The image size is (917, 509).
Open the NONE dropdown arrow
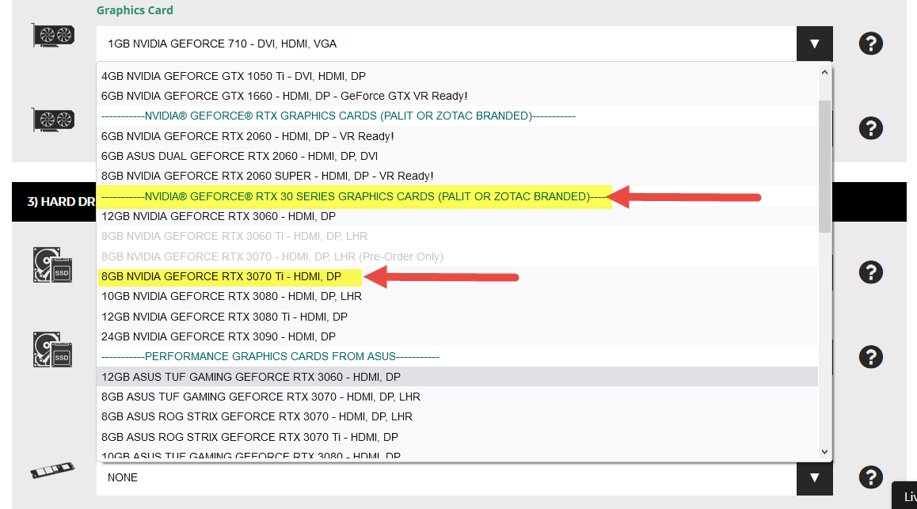pos(815,478)
